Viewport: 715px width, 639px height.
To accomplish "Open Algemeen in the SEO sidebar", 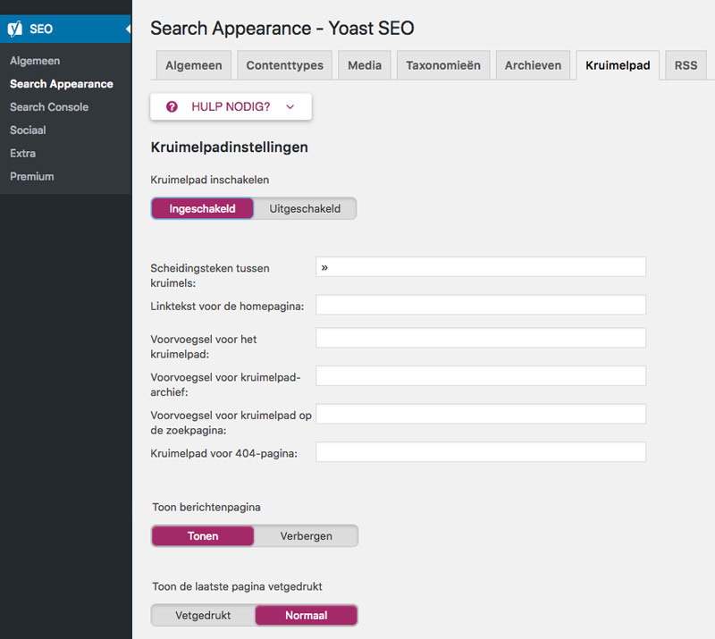I will point(35,61).
